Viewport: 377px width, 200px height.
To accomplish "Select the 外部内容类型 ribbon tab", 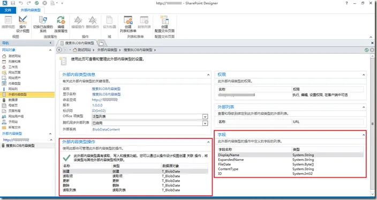I will pyautogui.click(x=31, y=10).
